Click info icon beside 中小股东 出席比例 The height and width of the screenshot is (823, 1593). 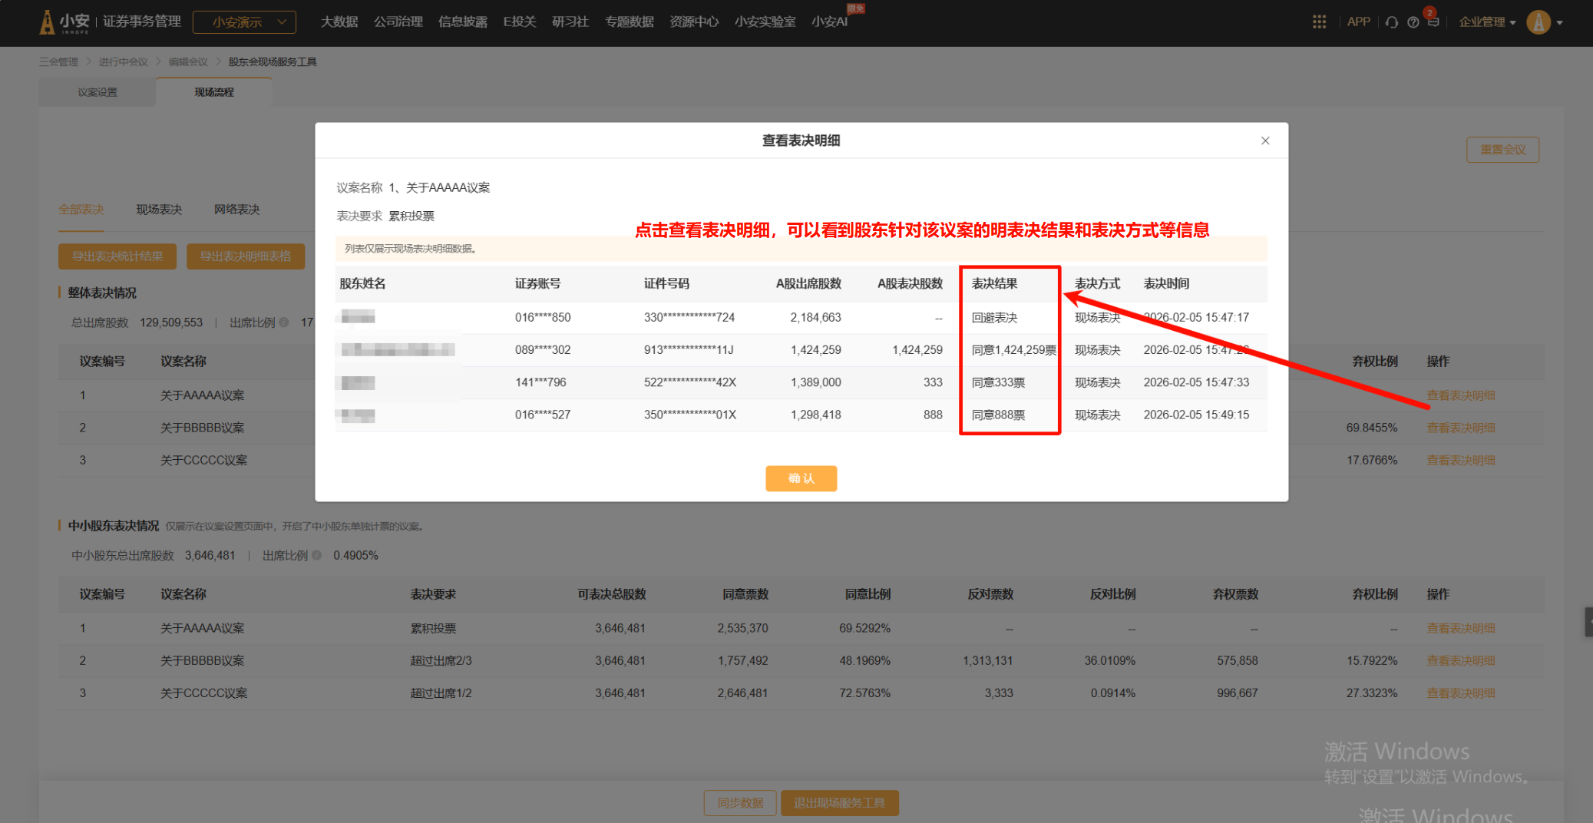(317, 555)
